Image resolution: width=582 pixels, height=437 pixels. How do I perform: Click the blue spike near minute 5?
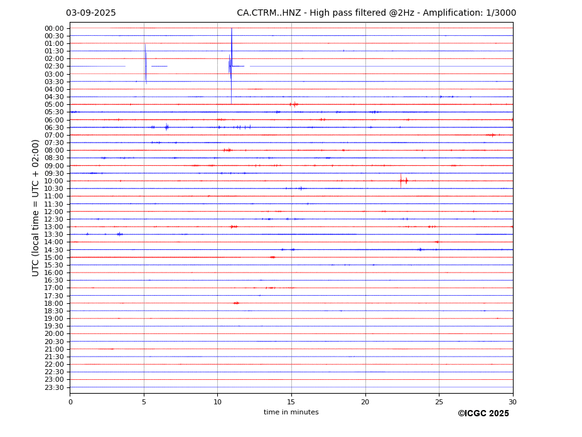pyautogui.click(x=146, y=64)
